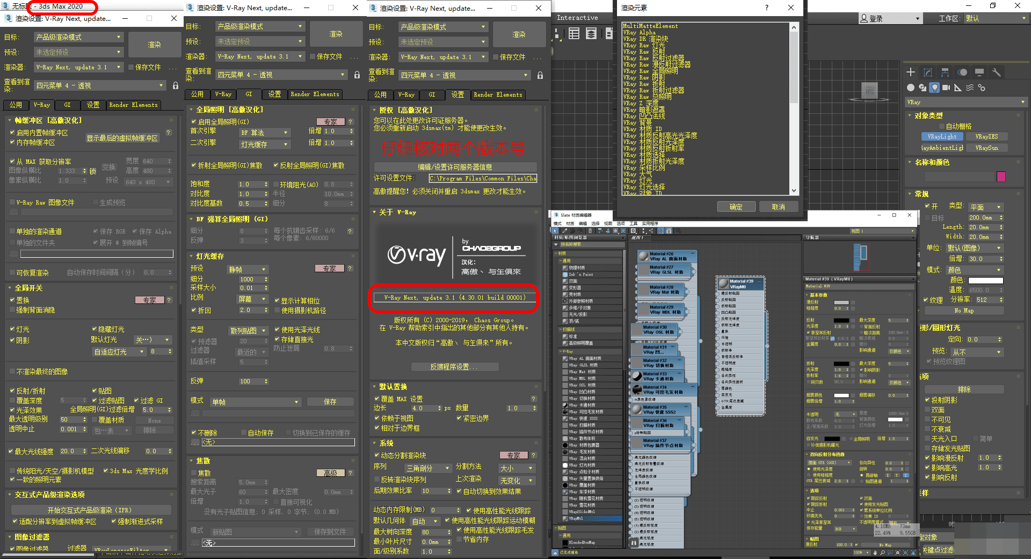Switch to GI tab in middle window
Screen dimensions: 1031x559
249,94
